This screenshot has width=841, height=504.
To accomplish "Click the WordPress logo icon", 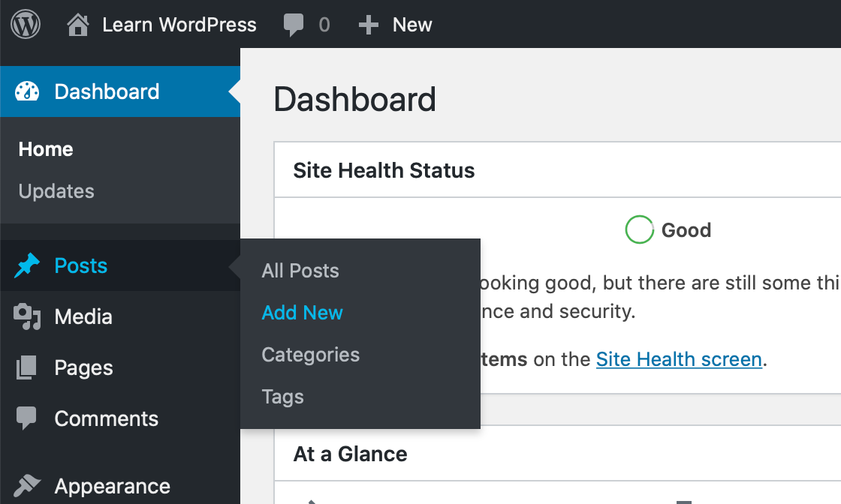I will click(x=24, y=24).
